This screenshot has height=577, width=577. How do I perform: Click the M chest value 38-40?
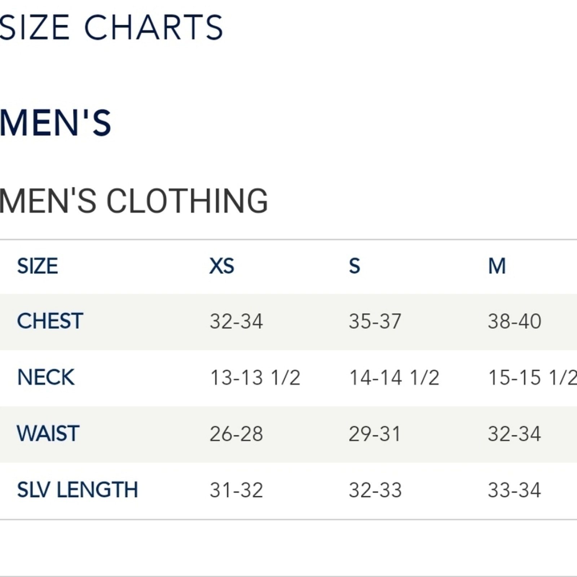pos(515,321)
